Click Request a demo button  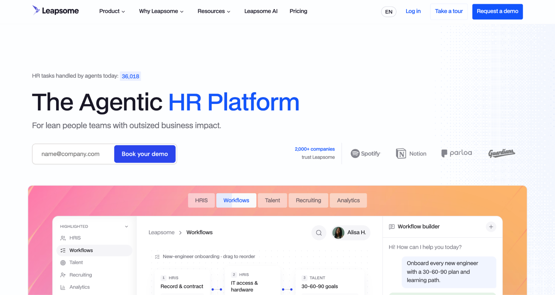pyautogui.click(x=497, y=11)
